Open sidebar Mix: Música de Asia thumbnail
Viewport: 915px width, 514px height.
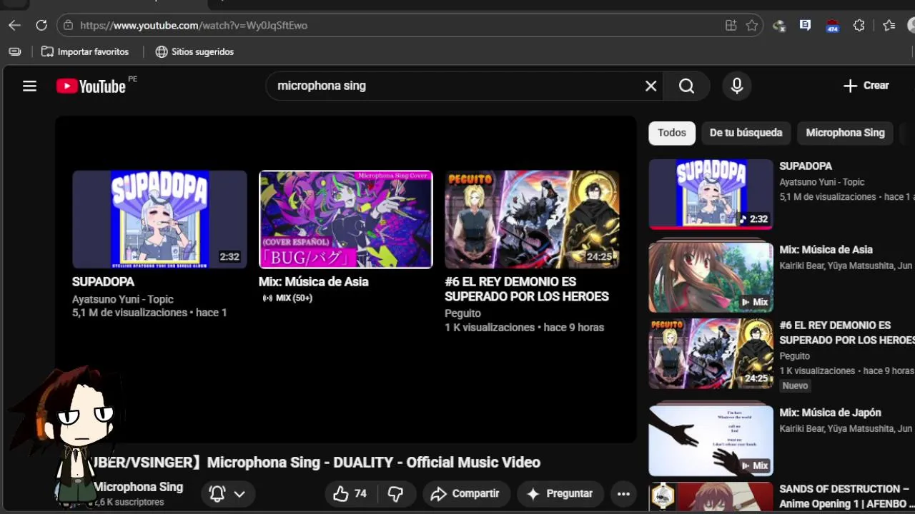pyautogui.click(x=711, y=277)
